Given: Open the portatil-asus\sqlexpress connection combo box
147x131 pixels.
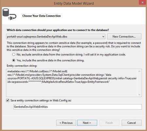Looking at the screenshot, I should tap(56, 37).
